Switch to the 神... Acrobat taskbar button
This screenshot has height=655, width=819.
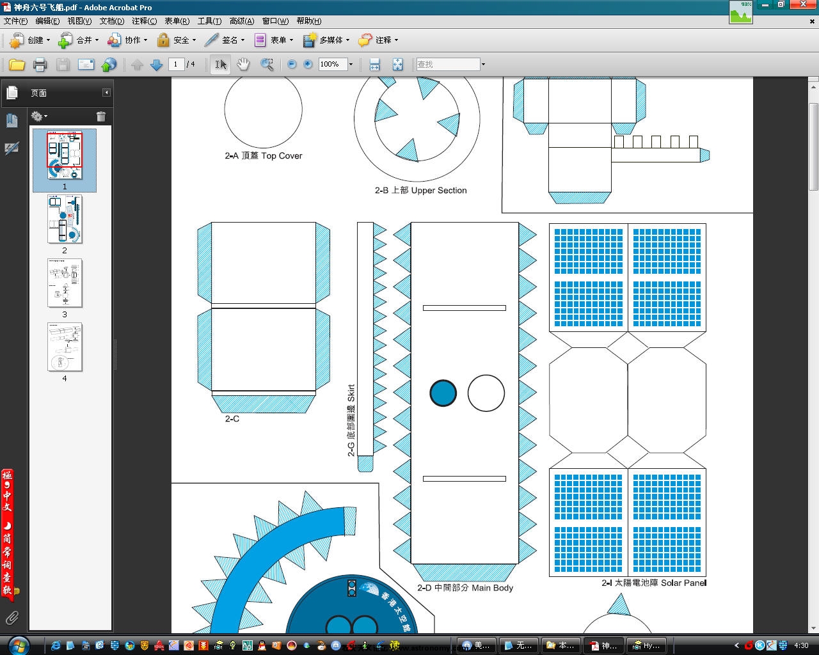605,645
